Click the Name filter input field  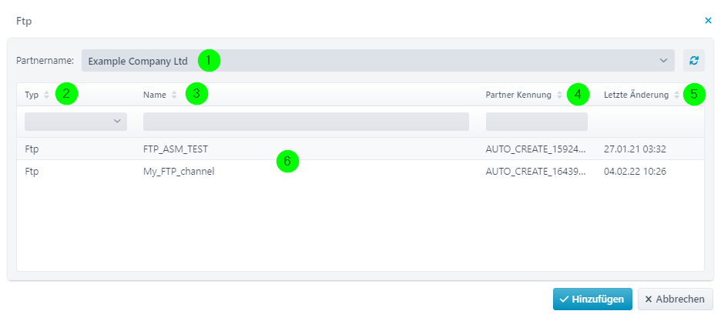[307, 122]
